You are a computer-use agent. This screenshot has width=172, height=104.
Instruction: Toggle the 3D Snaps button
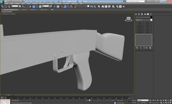point(62,6)
